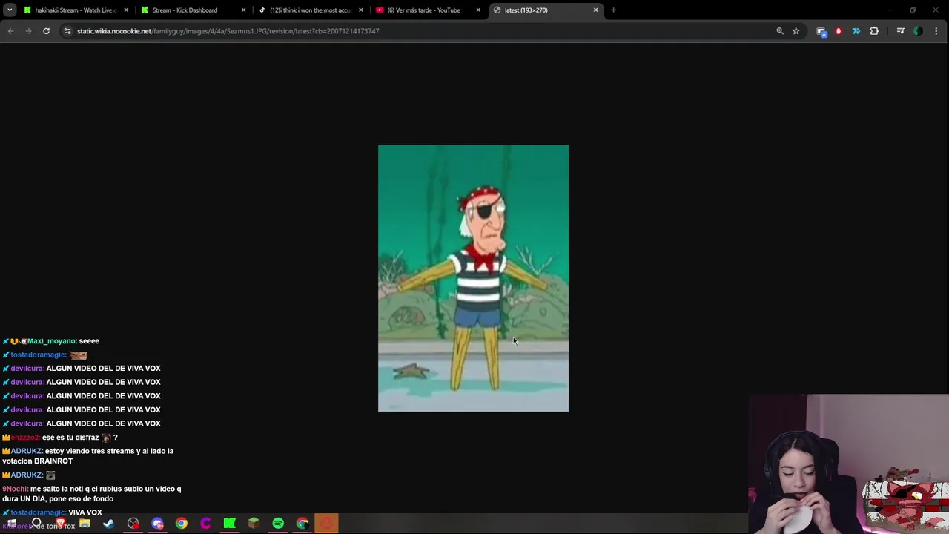Open the media controls playlist icon

(901, 31)
